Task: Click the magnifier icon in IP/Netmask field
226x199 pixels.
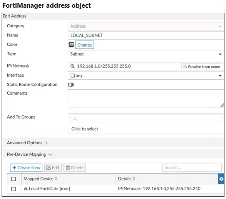Action: pos(72,67)
